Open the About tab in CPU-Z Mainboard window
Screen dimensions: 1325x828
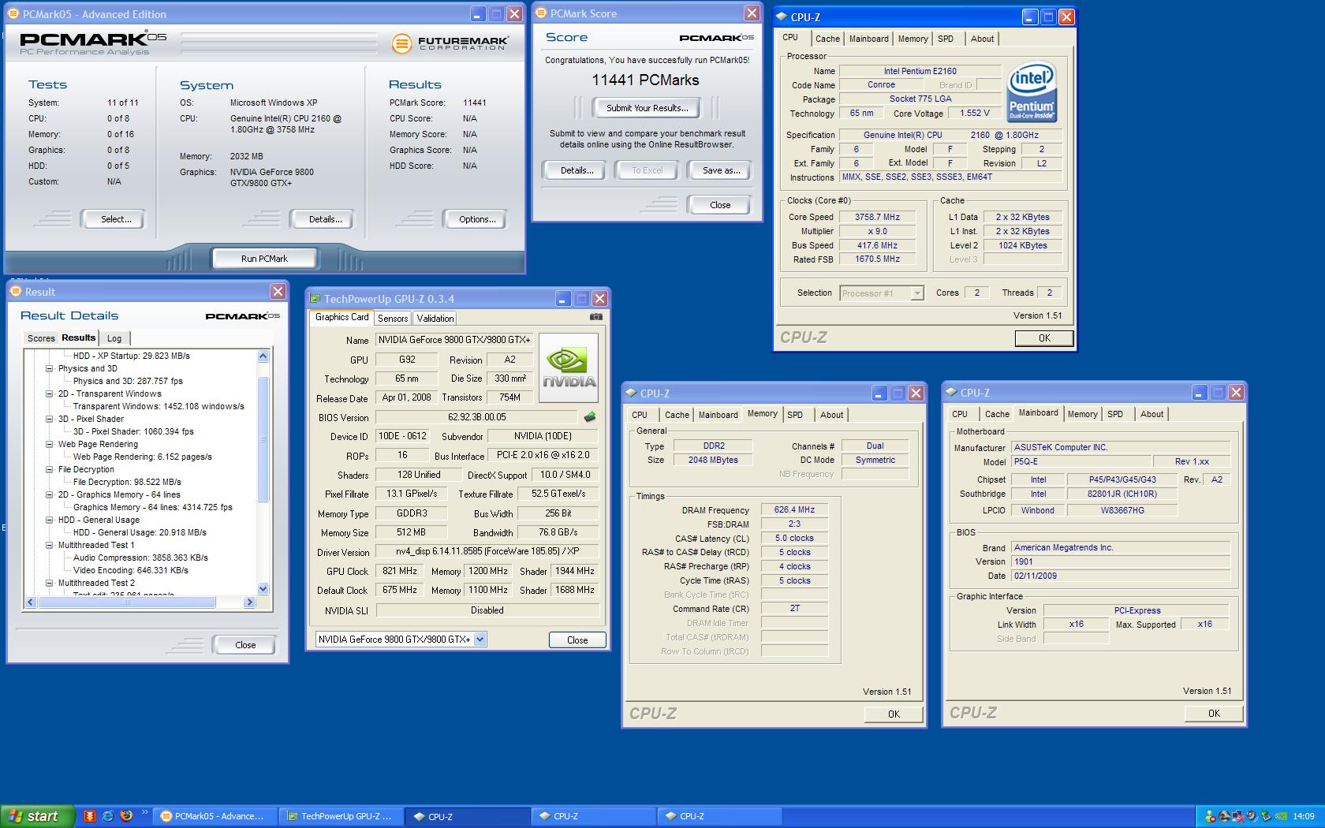point(1151,414)
